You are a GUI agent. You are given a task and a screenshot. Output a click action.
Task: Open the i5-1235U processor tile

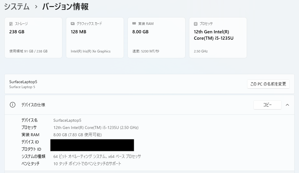[x=218, y=38]
